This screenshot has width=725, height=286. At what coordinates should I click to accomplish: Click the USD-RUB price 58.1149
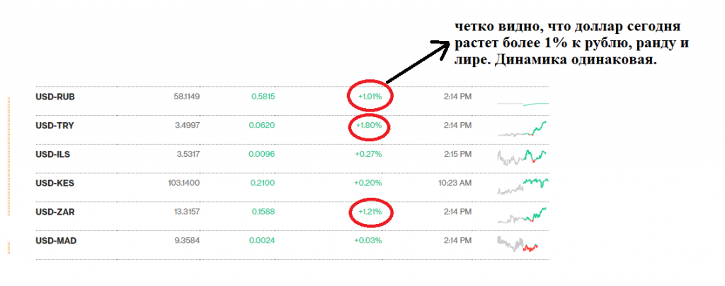pyautogui.click(x=187, y=97)
